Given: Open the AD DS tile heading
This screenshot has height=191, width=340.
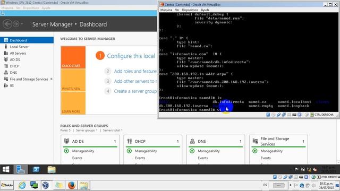Looking at the screenshot, I should pos(78,142).
